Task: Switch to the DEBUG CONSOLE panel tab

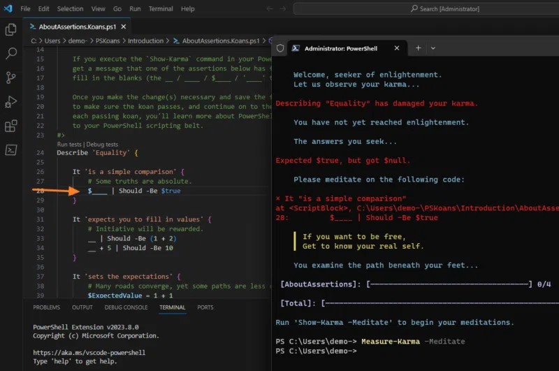Action: pos(126,307)
